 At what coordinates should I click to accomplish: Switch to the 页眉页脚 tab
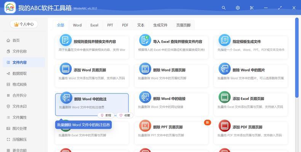[x=183, y=25]
